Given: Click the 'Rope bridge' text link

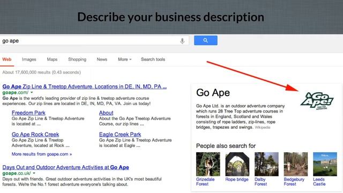Looking at the screenshot, I should (x=237, y=180).
